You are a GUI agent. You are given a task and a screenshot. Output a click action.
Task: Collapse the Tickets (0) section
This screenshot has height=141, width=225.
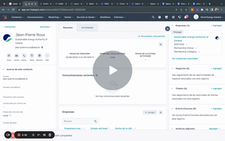coord(172,89)
